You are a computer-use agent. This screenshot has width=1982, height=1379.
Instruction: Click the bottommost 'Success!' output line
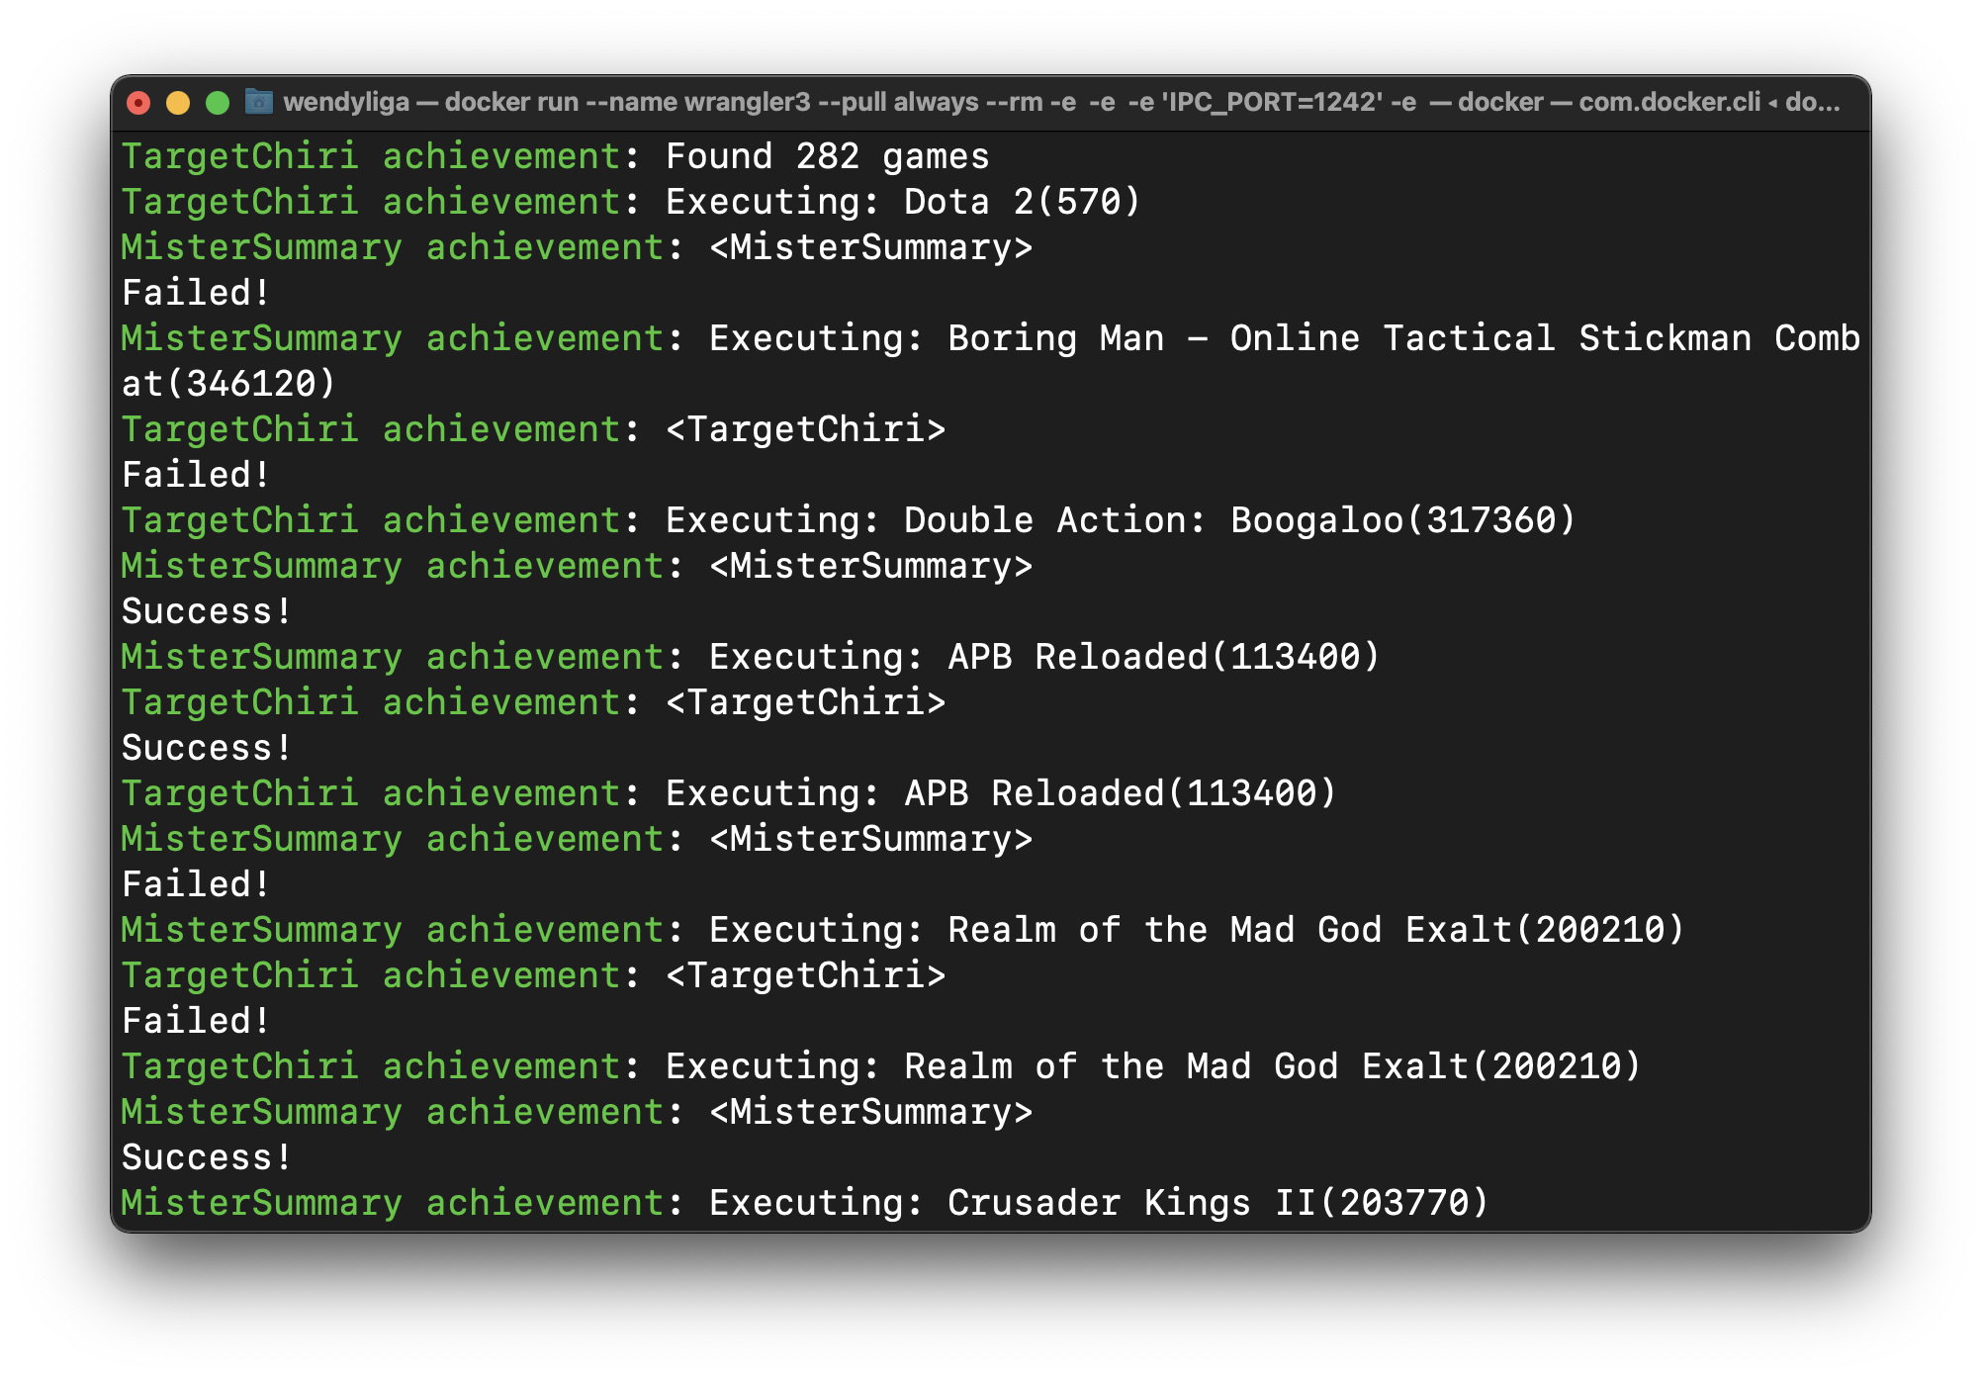tap(207, 1157)
